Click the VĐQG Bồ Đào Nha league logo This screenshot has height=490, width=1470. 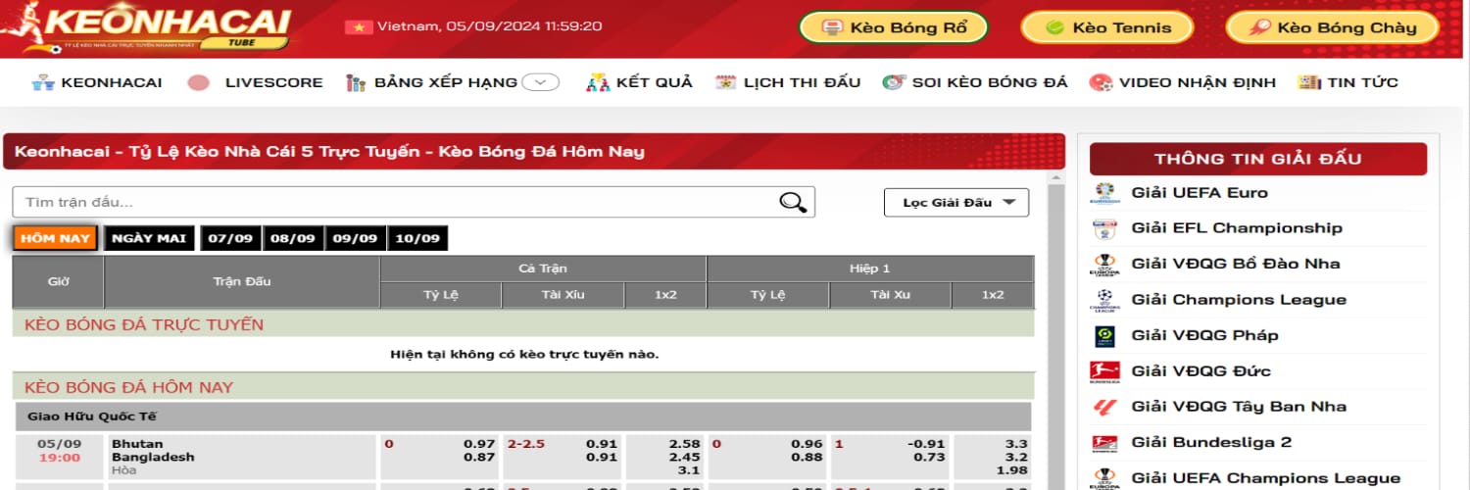(x=1105, y=264)
